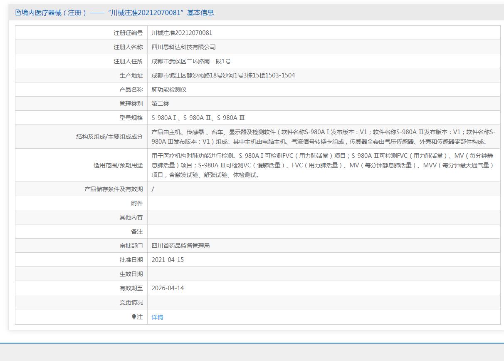Click the 产品储存条件及有效期 label
Screen dimensions: 504x361
tap(114, 189)
